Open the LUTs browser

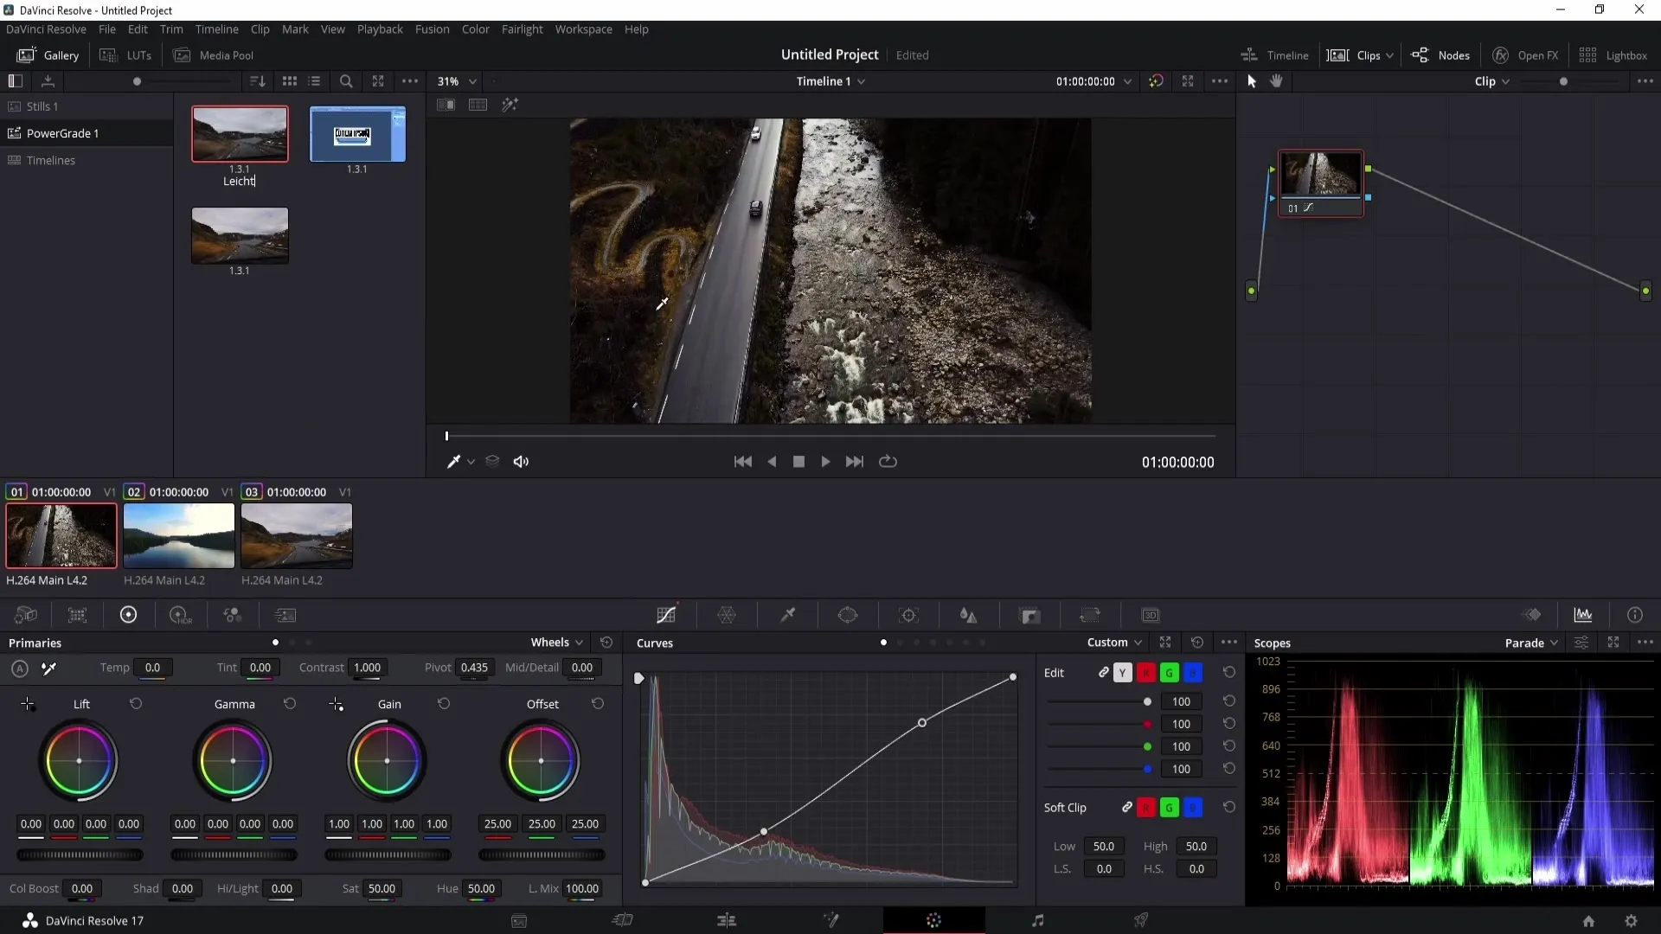pos(125,55)
